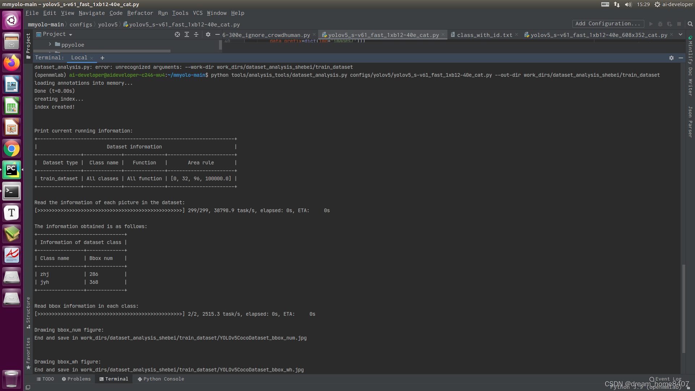Select the Local terminal tab
This screenshot has height=391, width=695.
[x=79, y=58]
